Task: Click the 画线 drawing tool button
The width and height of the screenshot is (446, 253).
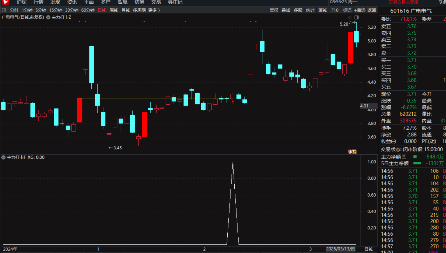Action: (323, 10)
